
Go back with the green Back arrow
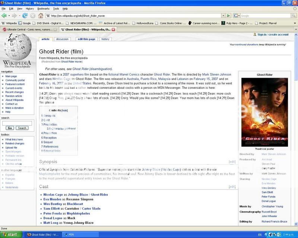click(4, 16)
